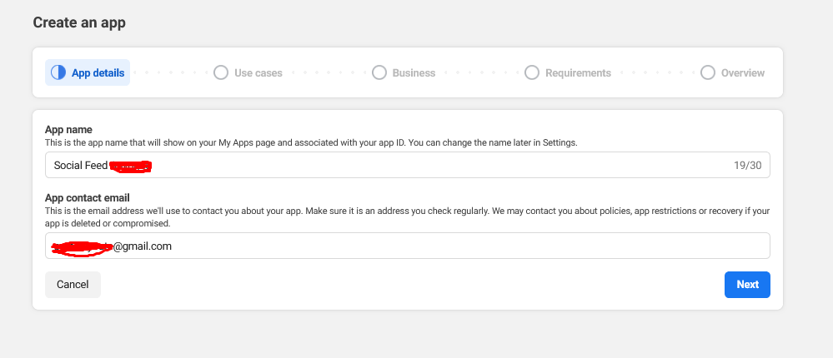The height and width of the screenshot is (358, 833).
Task: Jump to the Overview step label
Action: click(742, 73)
